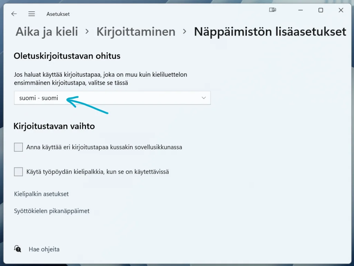Check the Käytä työpöydän kielipalkkia box

18,172
